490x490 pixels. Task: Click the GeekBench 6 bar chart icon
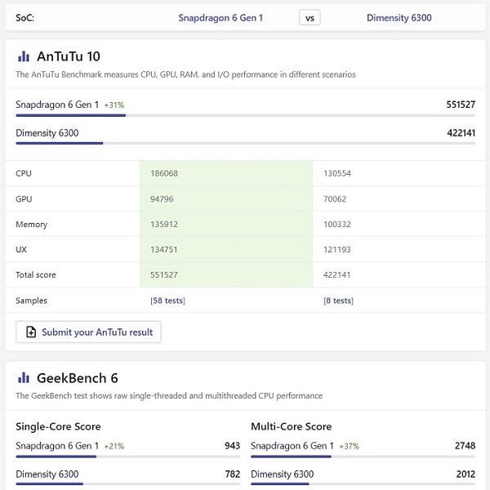point(24,378)
